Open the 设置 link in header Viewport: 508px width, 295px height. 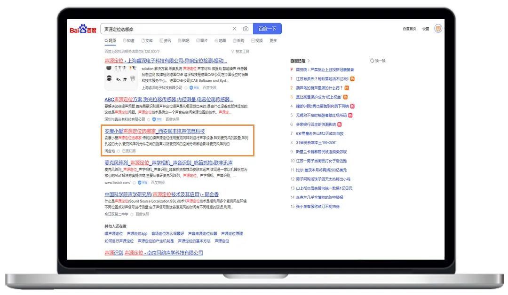[425, 29]
